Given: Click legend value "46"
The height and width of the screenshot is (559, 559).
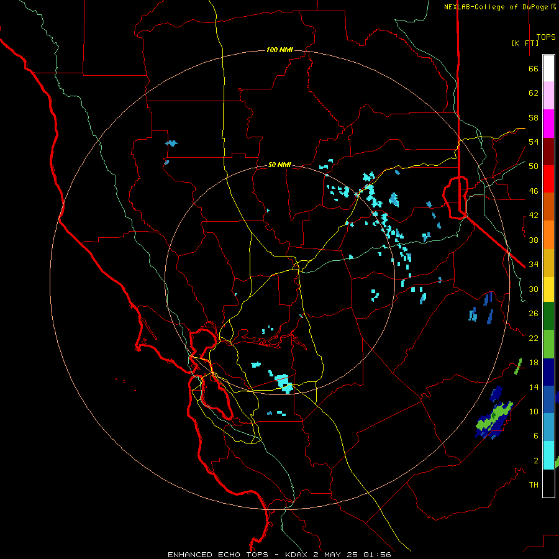Looking at the screenshot, I should coord(534,191).
